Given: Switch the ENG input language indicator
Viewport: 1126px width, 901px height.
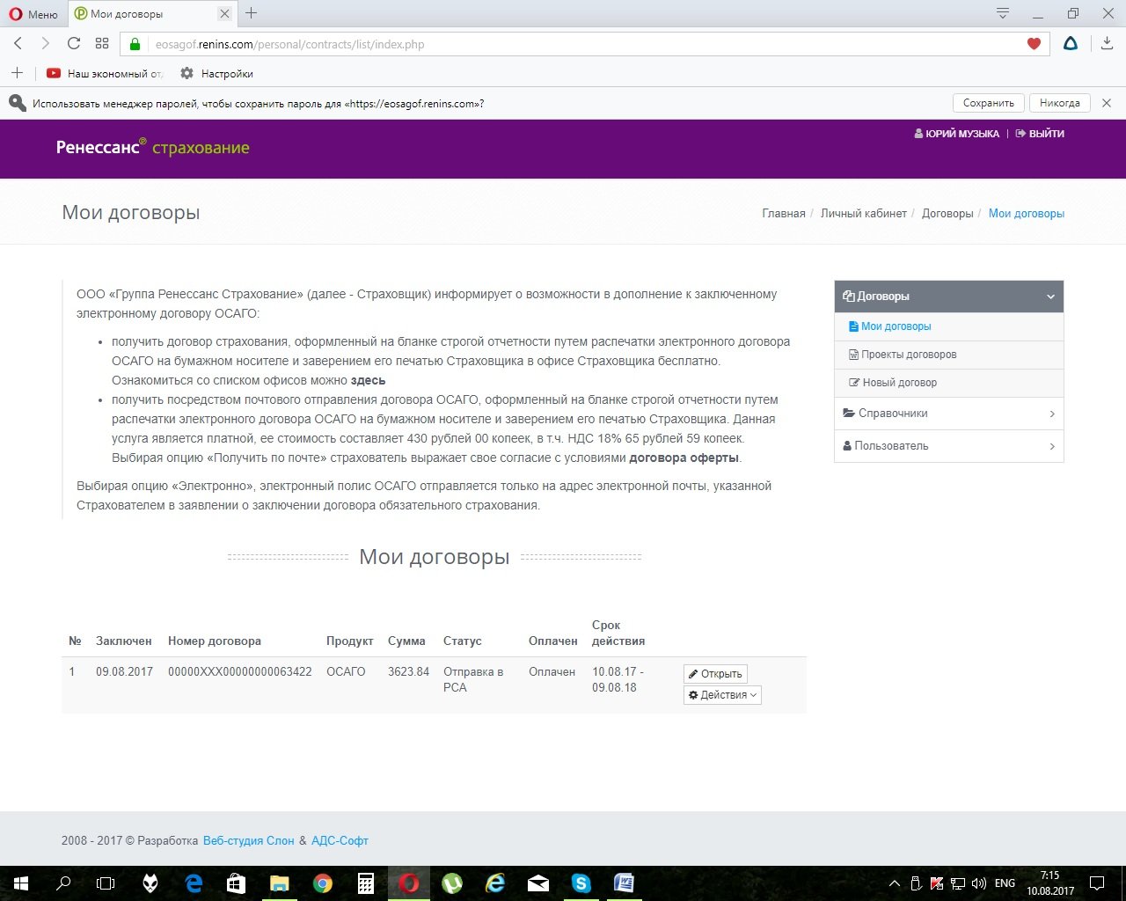Looking at the screenshot, I should (1005, 883).
